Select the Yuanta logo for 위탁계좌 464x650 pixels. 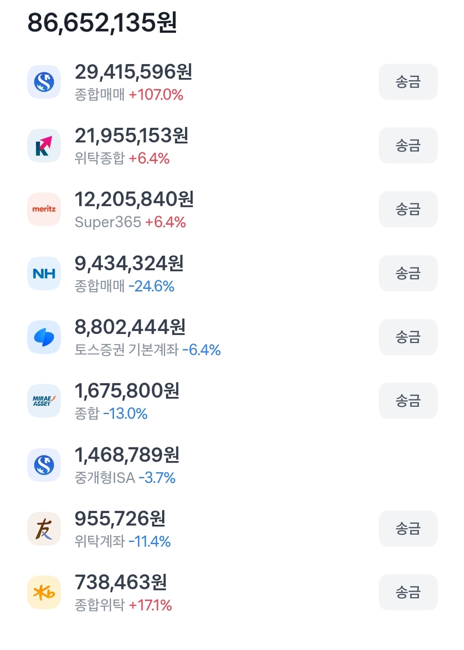pyautogui.click(x=44, y=529)
